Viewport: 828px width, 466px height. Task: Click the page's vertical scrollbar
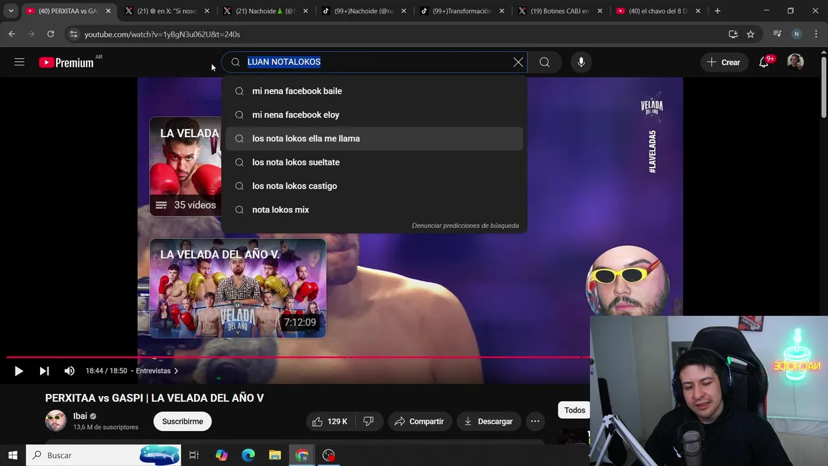(823, 88)
